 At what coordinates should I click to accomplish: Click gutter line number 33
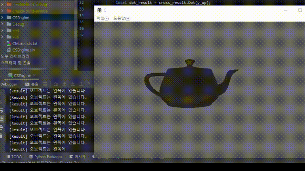[81, 9]
